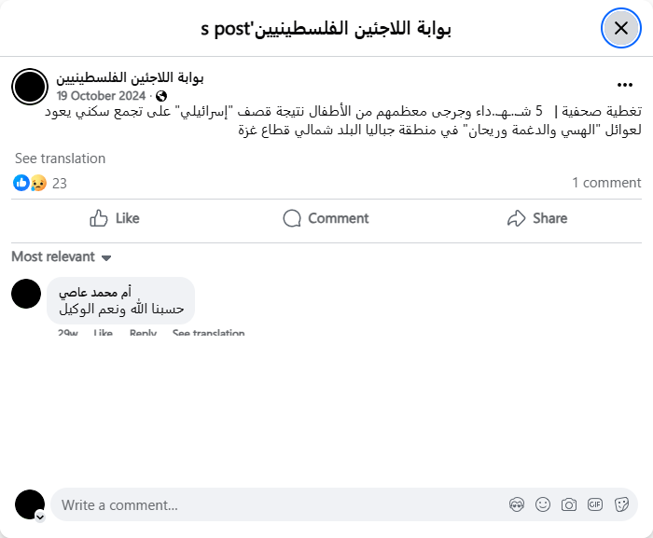Expand the Most relevant comment sort dropdown
This screenshot has height=538, width=653.
(62, 256)
